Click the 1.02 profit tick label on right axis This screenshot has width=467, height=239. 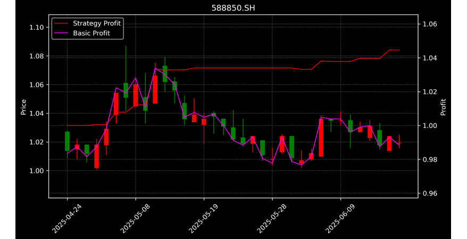(430, 92)
